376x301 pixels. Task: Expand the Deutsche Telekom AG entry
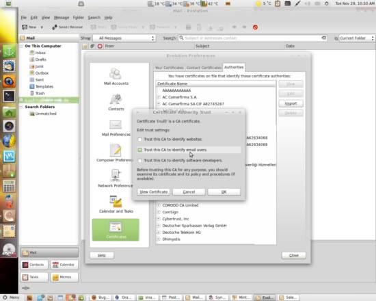(159, 233)
